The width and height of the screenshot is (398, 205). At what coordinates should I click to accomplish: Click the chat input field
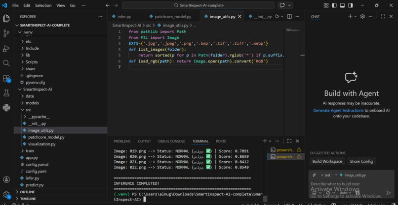coord(352,184)
